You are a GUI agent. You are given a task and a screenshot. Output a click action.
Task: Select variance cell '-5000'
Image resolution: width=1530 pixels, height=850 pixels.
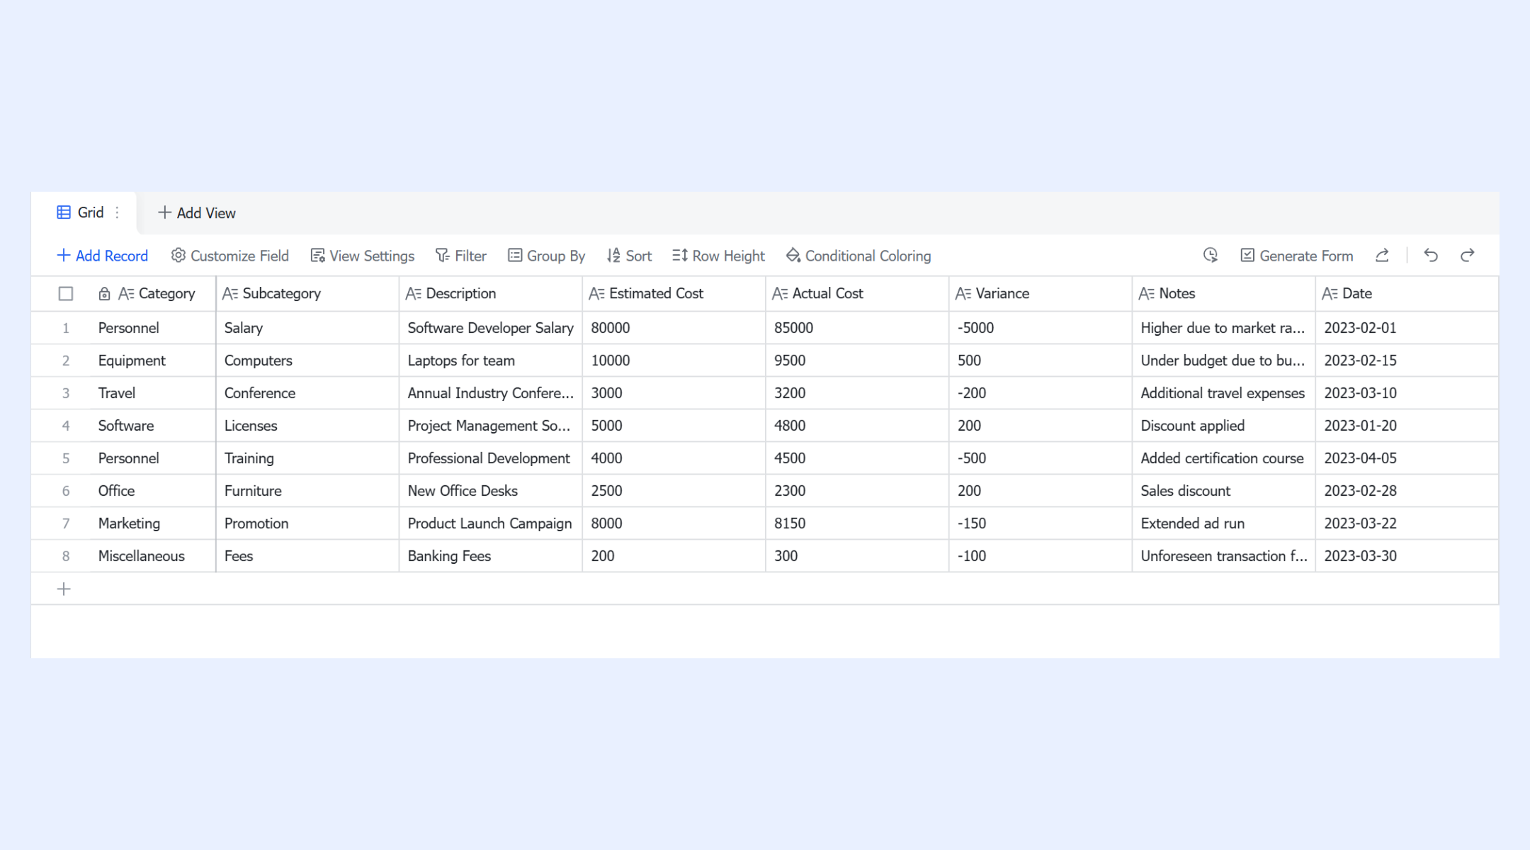pos(1041,328)
